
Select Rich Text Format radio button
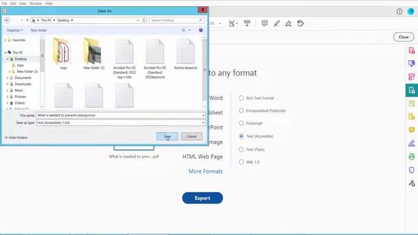241,98
